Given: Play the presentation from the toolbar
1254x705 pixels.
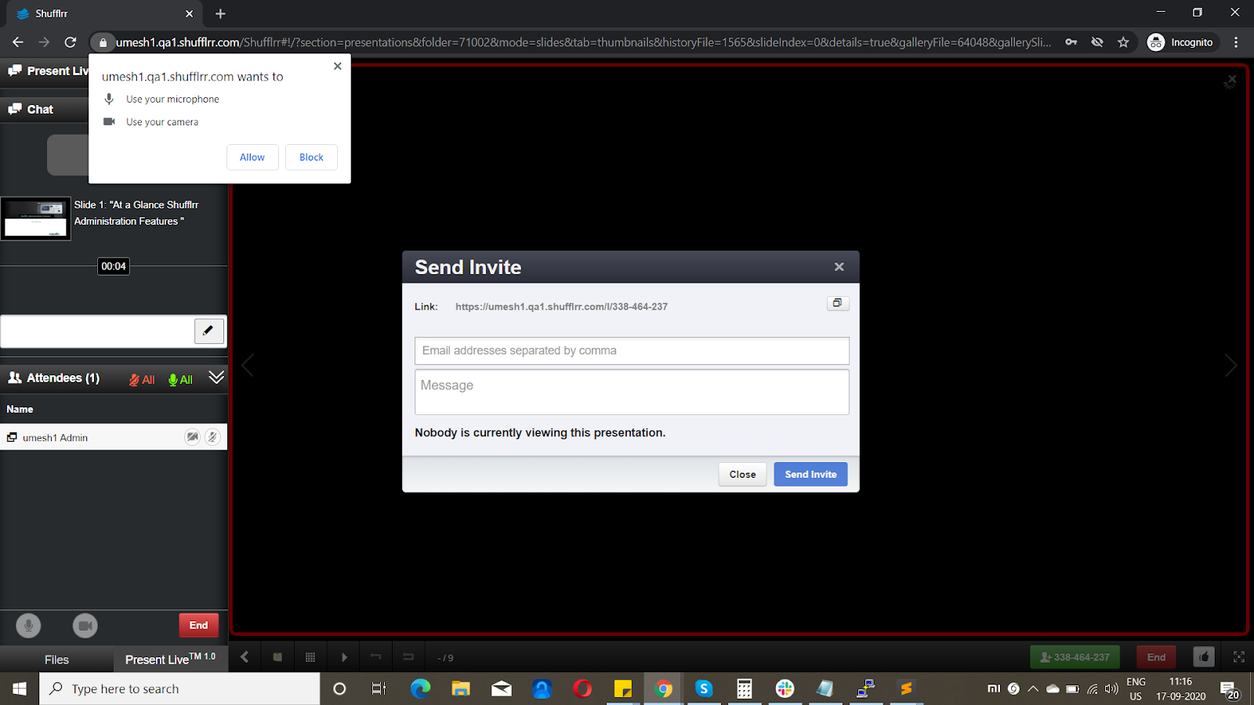Looking at the screenshot, I should tap(344, 657).
